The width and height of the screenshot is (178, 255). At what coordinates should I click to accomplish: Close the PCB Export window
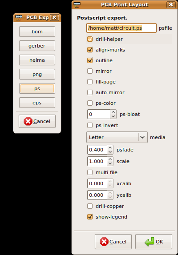coord(54,17)
